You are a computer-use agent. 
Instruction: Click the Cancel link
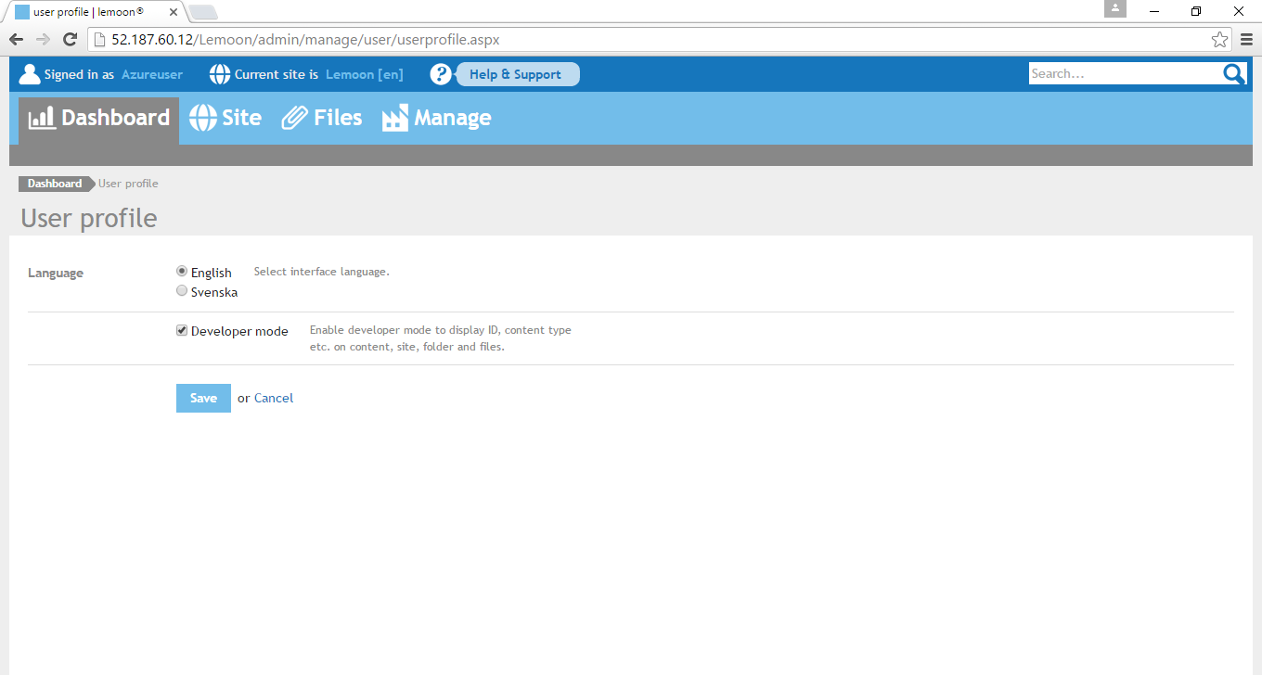tap(274, 398)
